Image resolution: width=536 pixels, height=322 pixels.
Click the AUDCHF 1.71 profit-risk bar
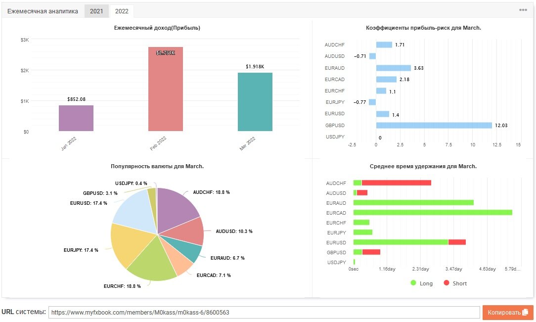384,45
